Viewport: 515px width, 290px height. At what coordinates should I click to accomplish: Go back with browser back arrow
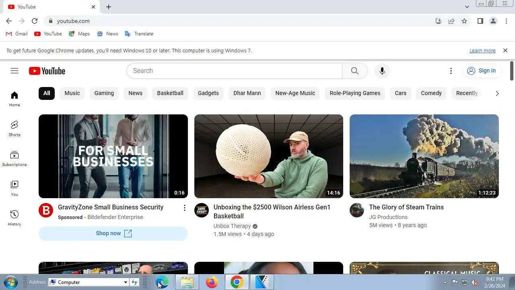[9, 21]
